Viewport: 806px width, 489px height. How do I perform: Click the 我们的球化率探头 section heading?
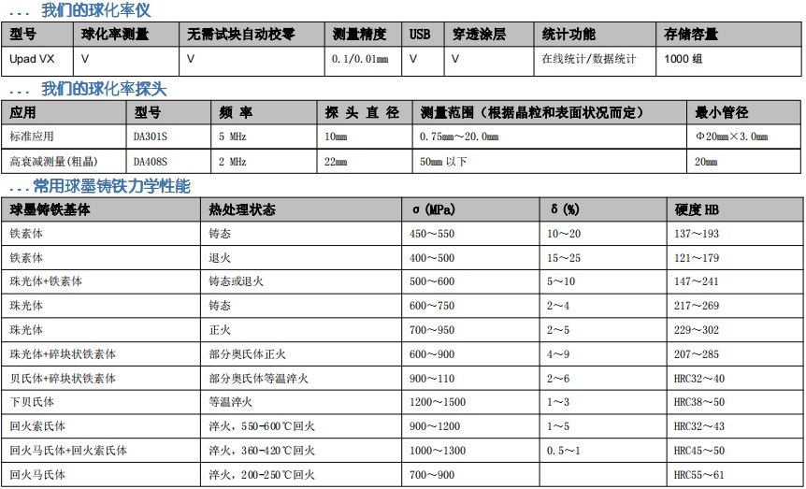(x=104, y=89)
